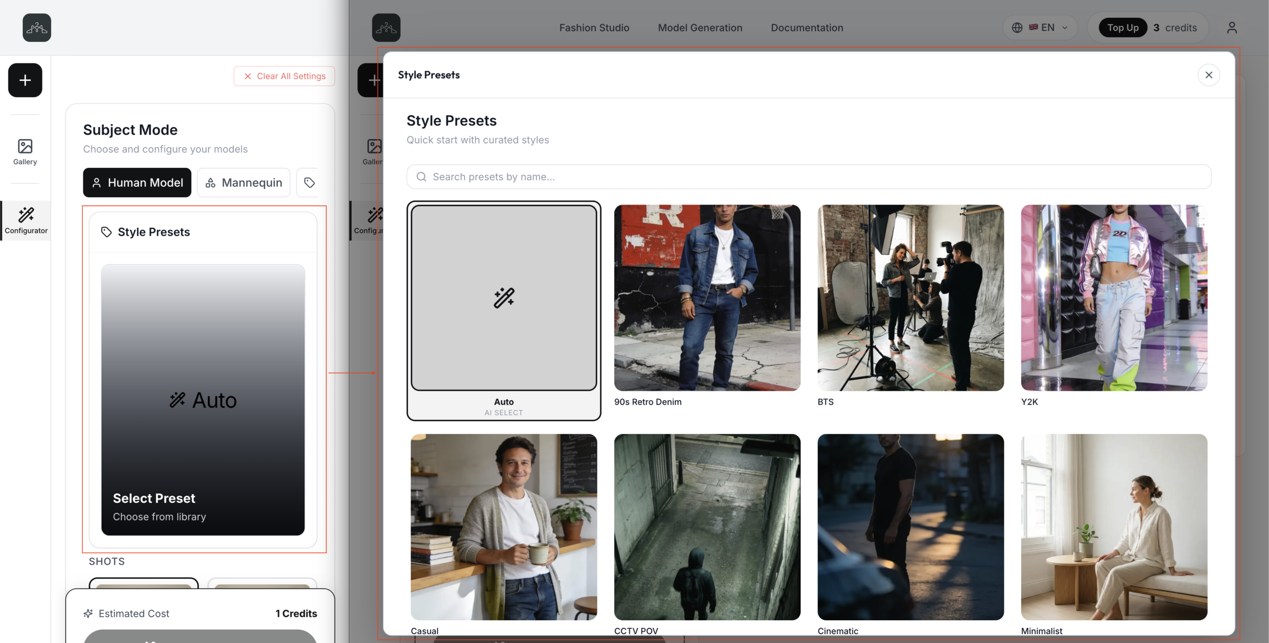Click the app logo beside Fashion Studio
This screenshot has height=643, width=1269.
(x=386, y=28)
